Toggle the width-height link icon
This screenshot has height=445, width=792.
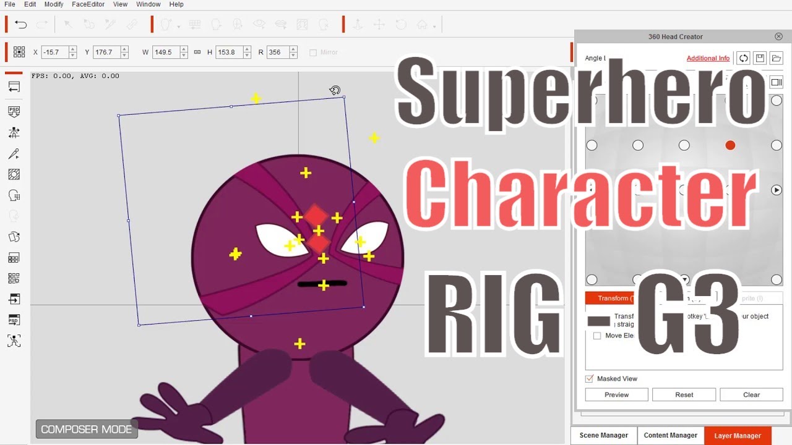[x=197, y=53]
